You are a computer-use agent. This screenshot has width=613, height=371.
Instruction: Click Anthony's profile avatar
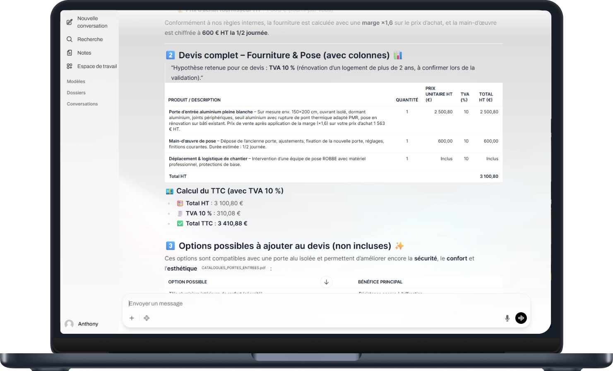click(x=69, y=324)
